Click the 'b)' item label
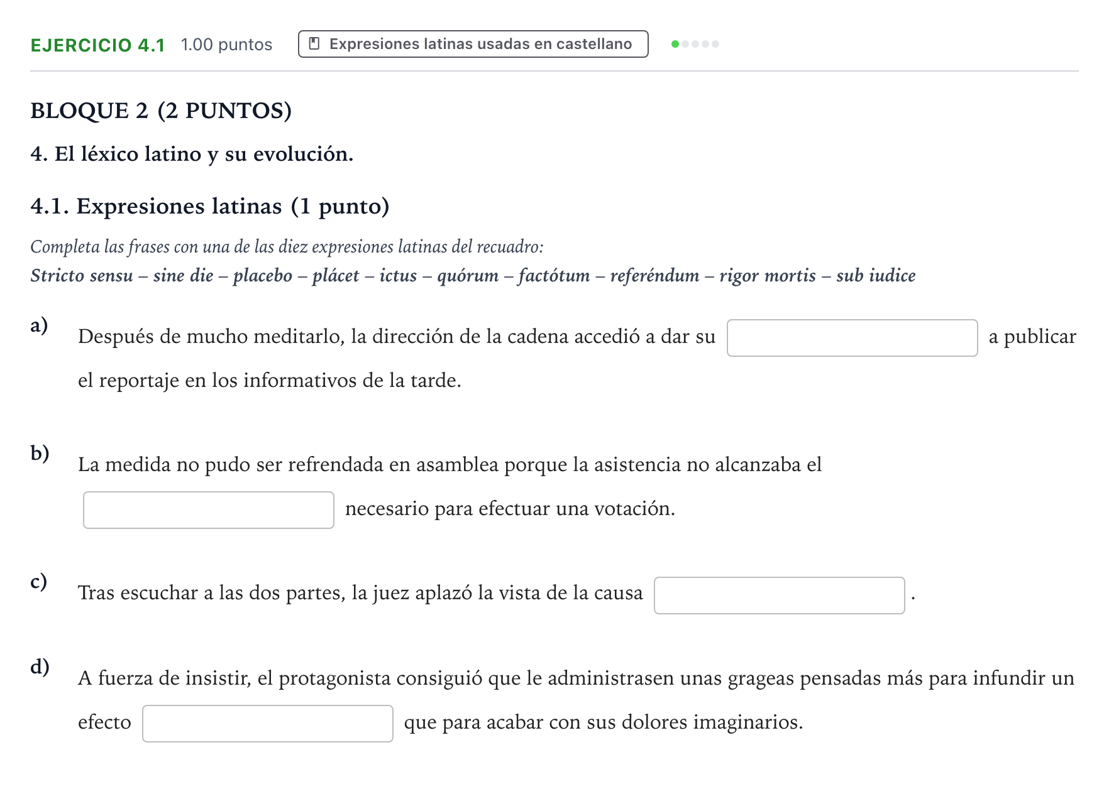Screen dimensions: 1109x789 tap(40, 453)
